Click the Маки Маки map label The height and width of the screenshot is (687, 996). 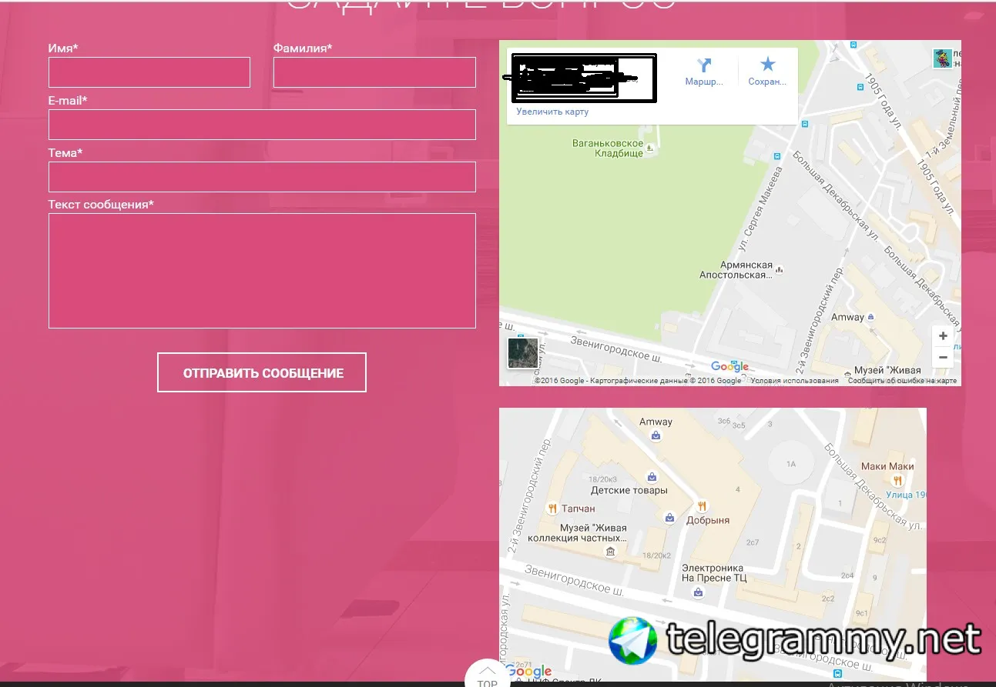click(887, 466)
